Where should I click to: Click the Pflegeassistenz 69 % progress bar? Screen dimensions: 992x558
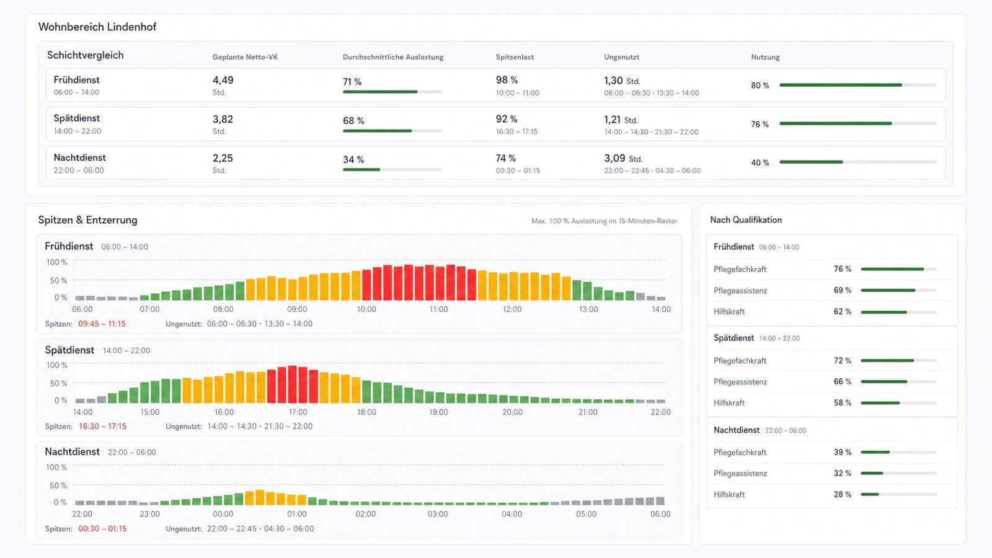coord(899,290)
